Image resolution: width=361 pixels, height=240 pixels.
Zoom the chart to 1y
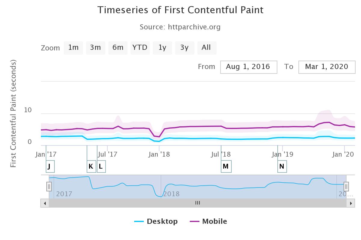[162, 48]
